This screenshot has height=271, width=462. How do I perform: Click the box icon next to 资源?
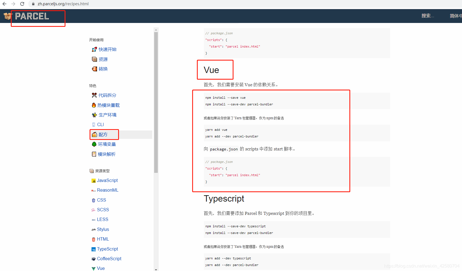(x=94, y=59)
